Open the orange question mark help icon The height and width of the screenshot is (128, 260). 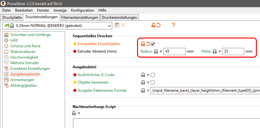pos(173,25)
